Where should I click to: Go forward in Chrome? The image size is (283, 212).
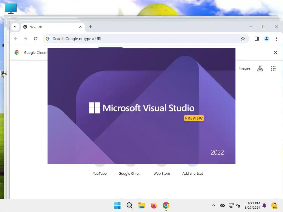point(26,39)
